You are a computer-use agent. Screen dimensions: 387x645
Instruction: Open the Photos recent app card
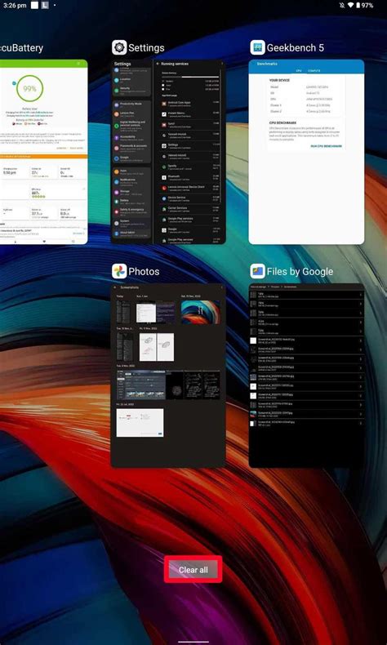(168, 376)
